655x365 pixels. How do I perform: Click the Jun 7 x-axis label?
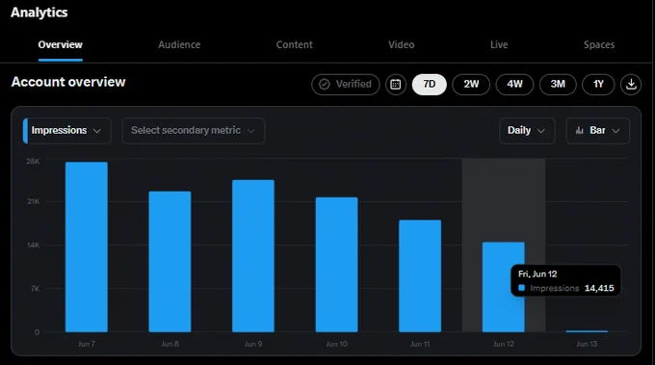click(x=87, y=344)
